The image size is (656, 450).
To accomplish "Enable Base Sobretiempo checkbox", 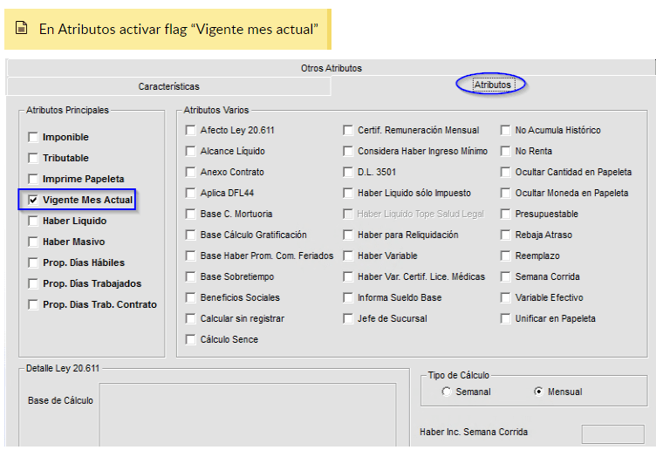I will tap(191, 276).
